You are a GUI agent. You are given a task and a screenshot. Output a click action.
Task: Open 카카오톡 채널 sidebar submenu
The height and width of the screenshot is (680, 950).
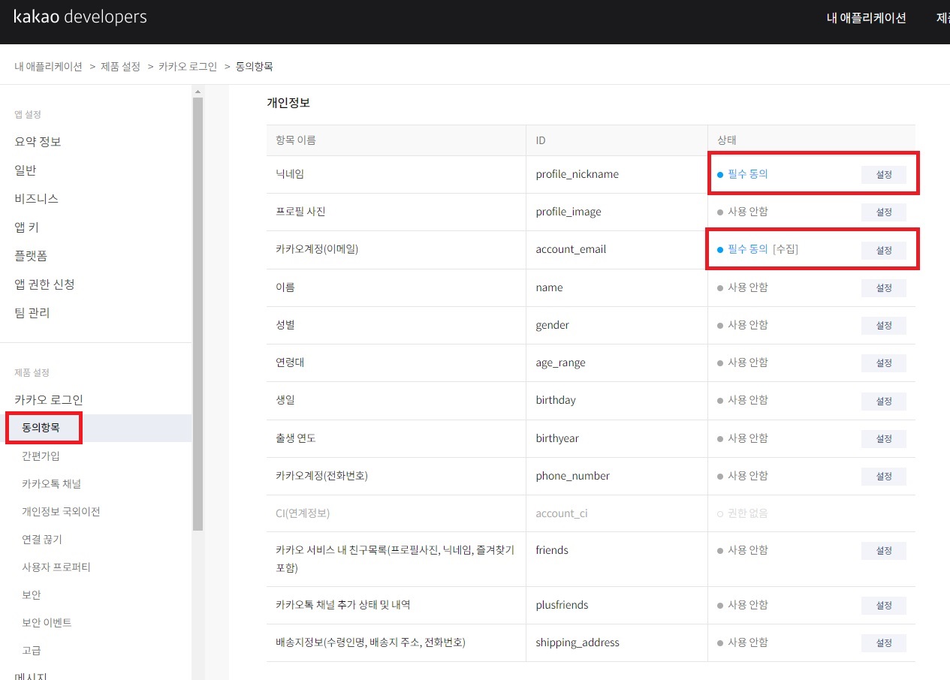tap(52, 483)
